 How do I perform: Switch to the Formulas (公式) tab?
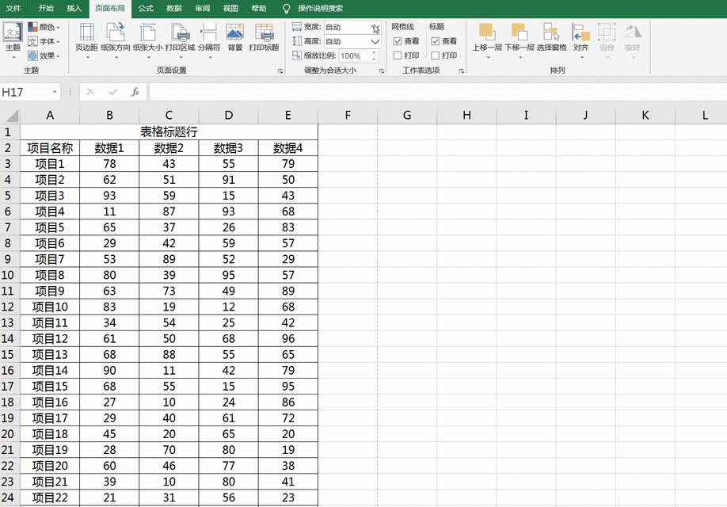pos(146,9)
